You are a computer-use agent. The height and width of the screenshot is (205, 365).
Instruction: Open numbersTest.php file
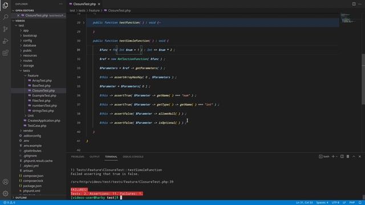point(44,105)
